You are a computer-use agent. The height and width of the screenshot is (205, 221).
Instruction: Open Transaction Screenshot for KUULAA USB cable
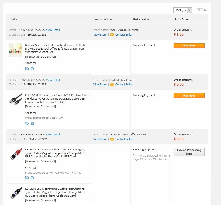tap(40, 107)
